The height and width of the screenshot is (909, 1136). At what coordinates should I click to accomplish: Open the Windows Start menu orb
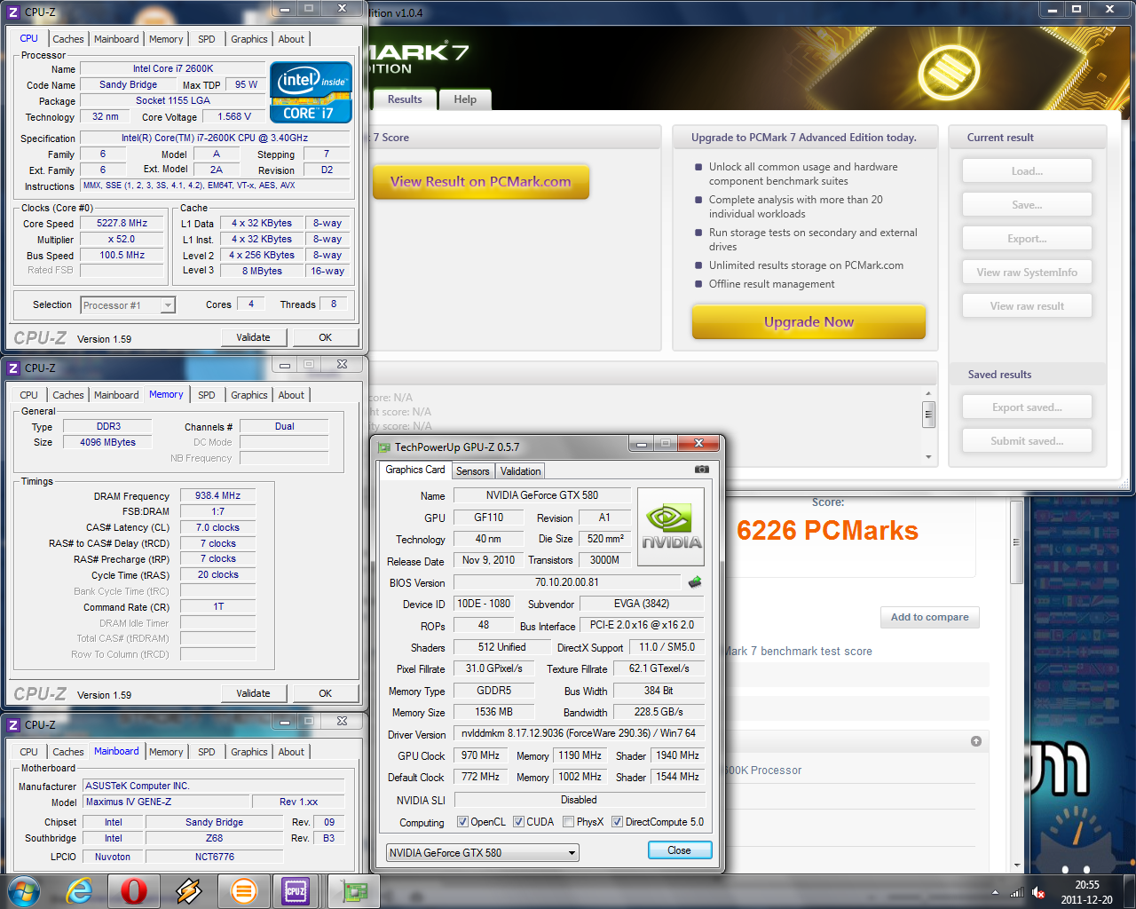[24, 890]
